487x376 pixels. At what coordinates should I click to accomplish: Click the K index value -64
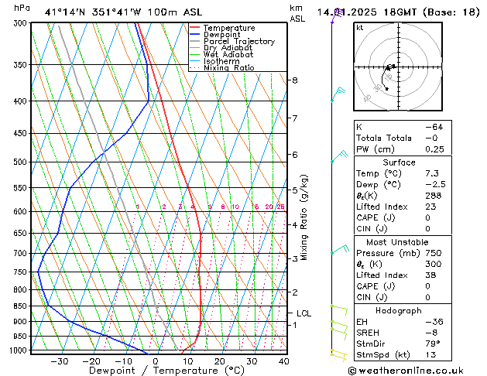pyautogui.click(x=434, y=127)
